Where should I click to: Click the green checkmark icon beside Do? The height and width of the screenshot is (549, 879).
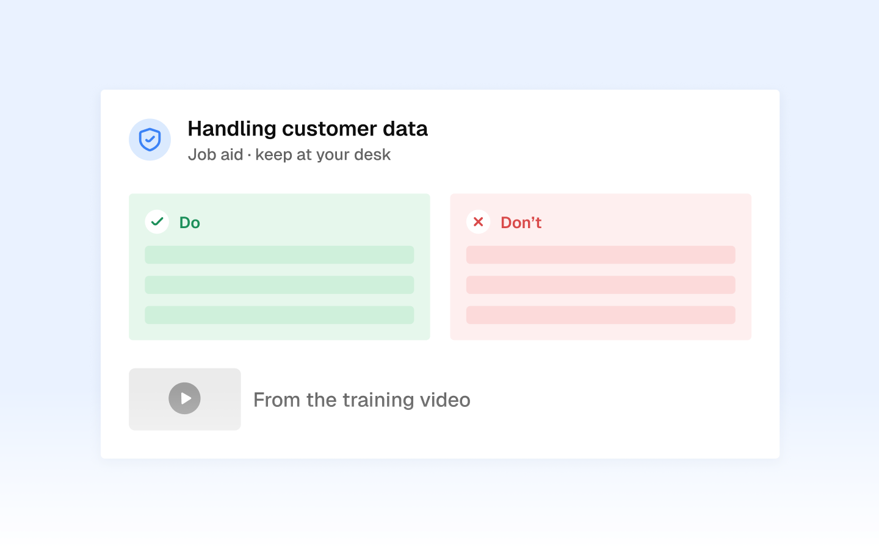click(x=157, y=221)
